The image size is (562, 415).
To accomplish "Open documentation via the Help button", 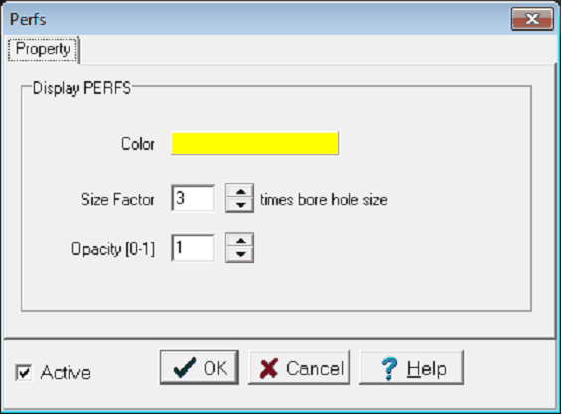I will (x=411, y=367).
